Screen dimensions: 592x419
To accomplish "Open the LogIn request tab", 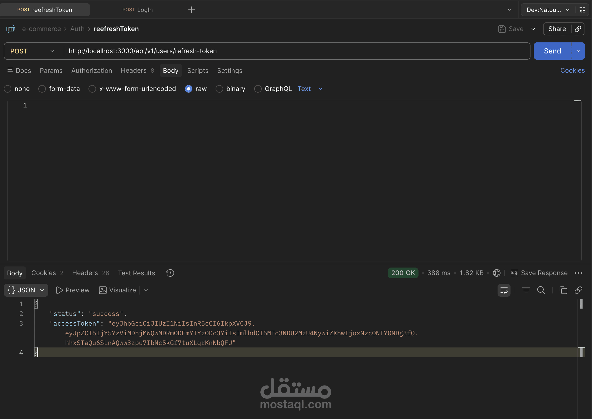I will [138, 10].
